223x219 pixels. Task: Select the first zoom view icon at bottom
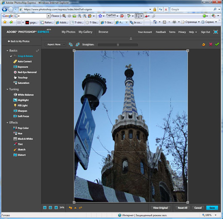(x=45, y=207)
